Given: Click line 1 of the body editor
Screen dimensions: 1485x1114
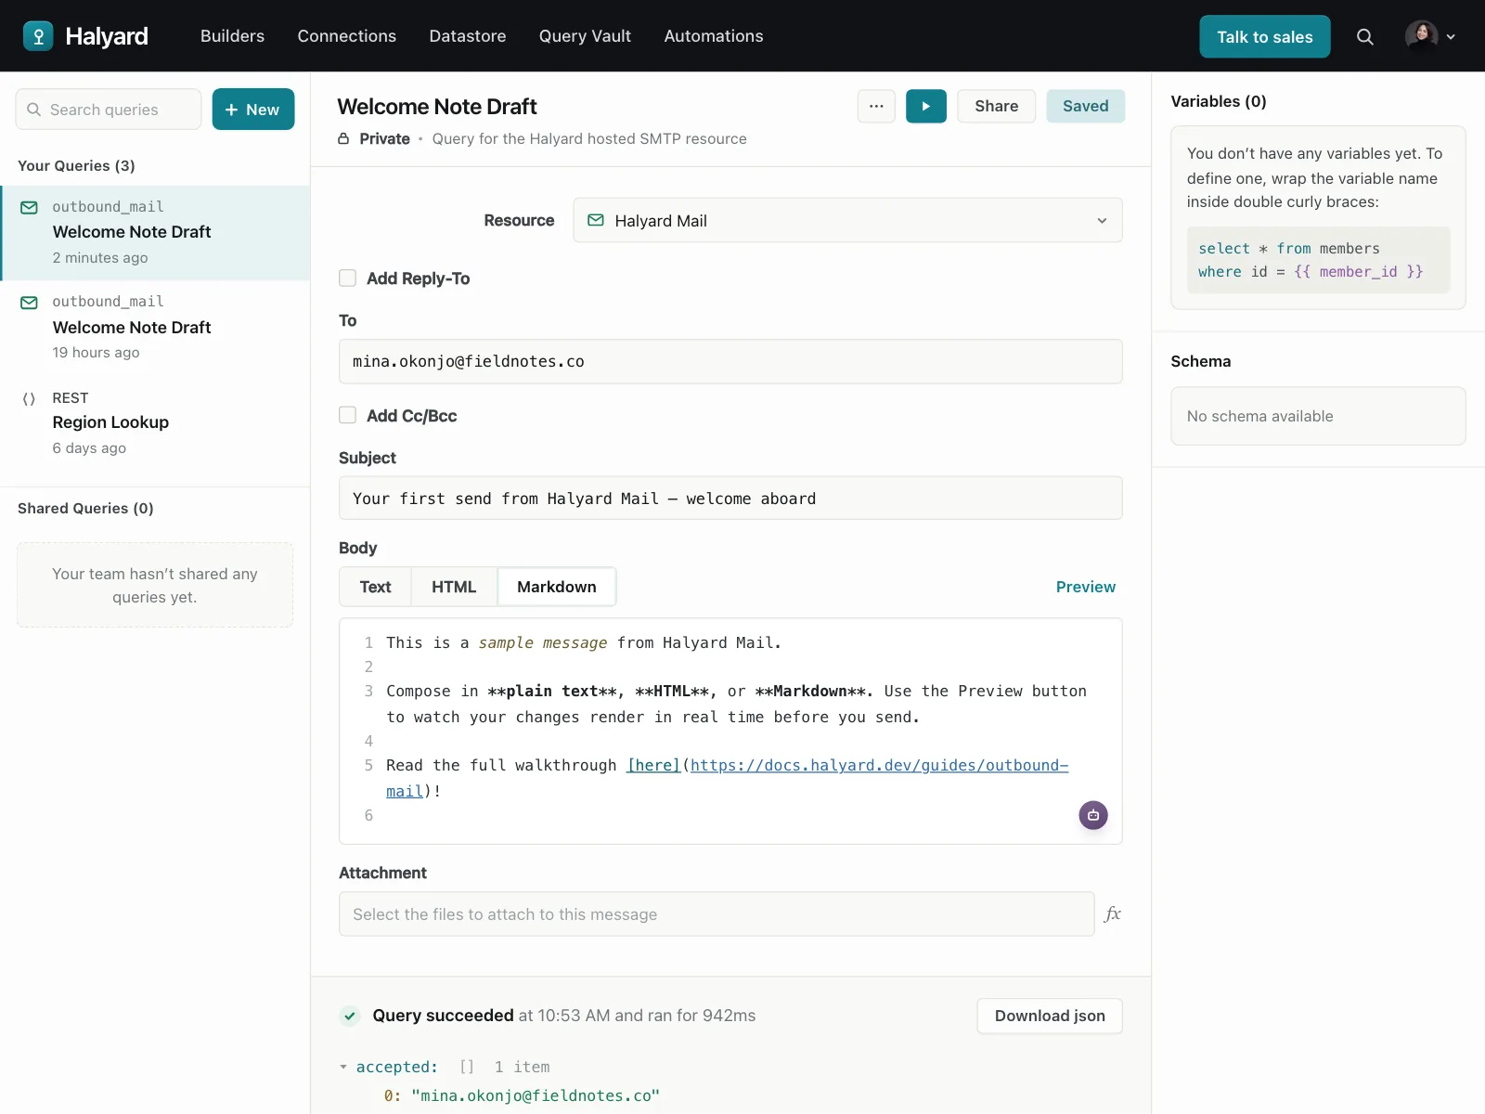Looking at the screenshot, I should [x=584, y=642].
